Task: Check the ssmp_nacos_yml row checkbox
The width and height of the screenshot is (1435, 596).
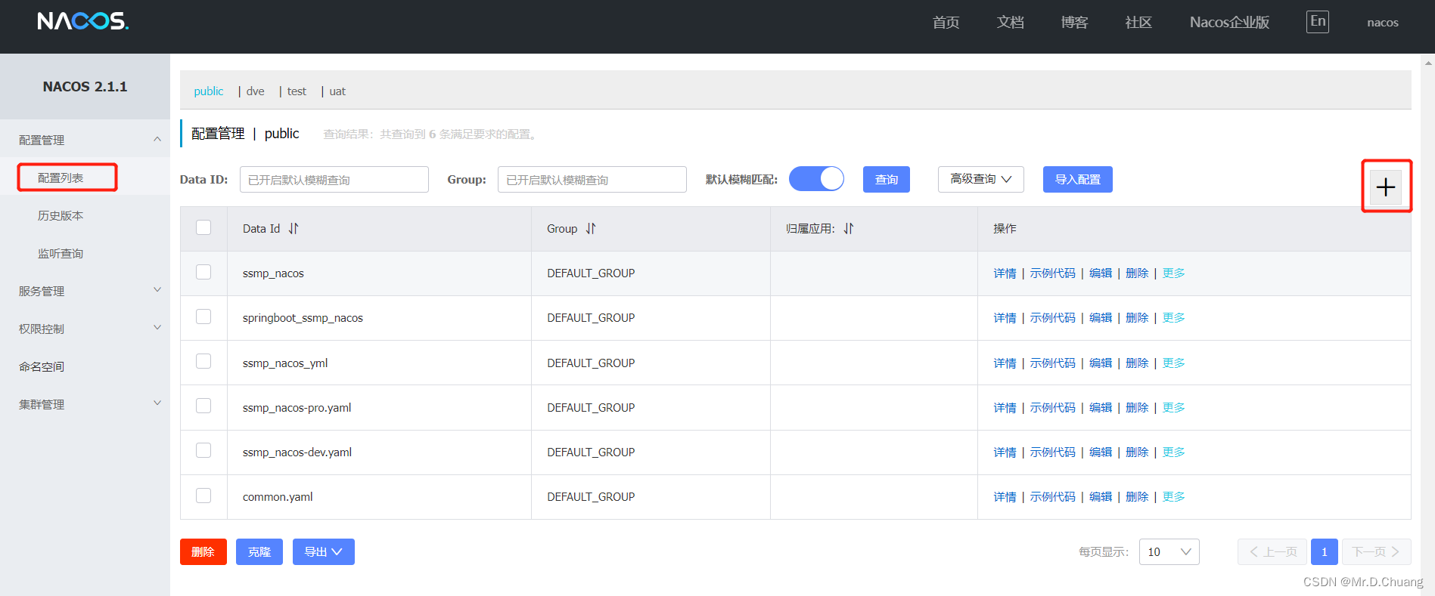Action: 203,361
